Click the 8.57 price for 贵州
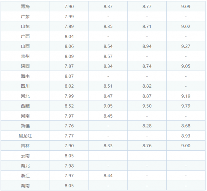207x191 pixels. (108, 56)
